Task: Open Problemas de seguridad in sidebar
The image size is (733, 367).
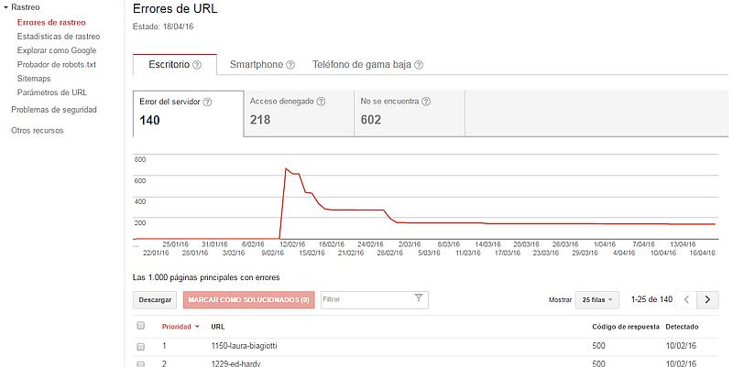Action: [54, 110]
